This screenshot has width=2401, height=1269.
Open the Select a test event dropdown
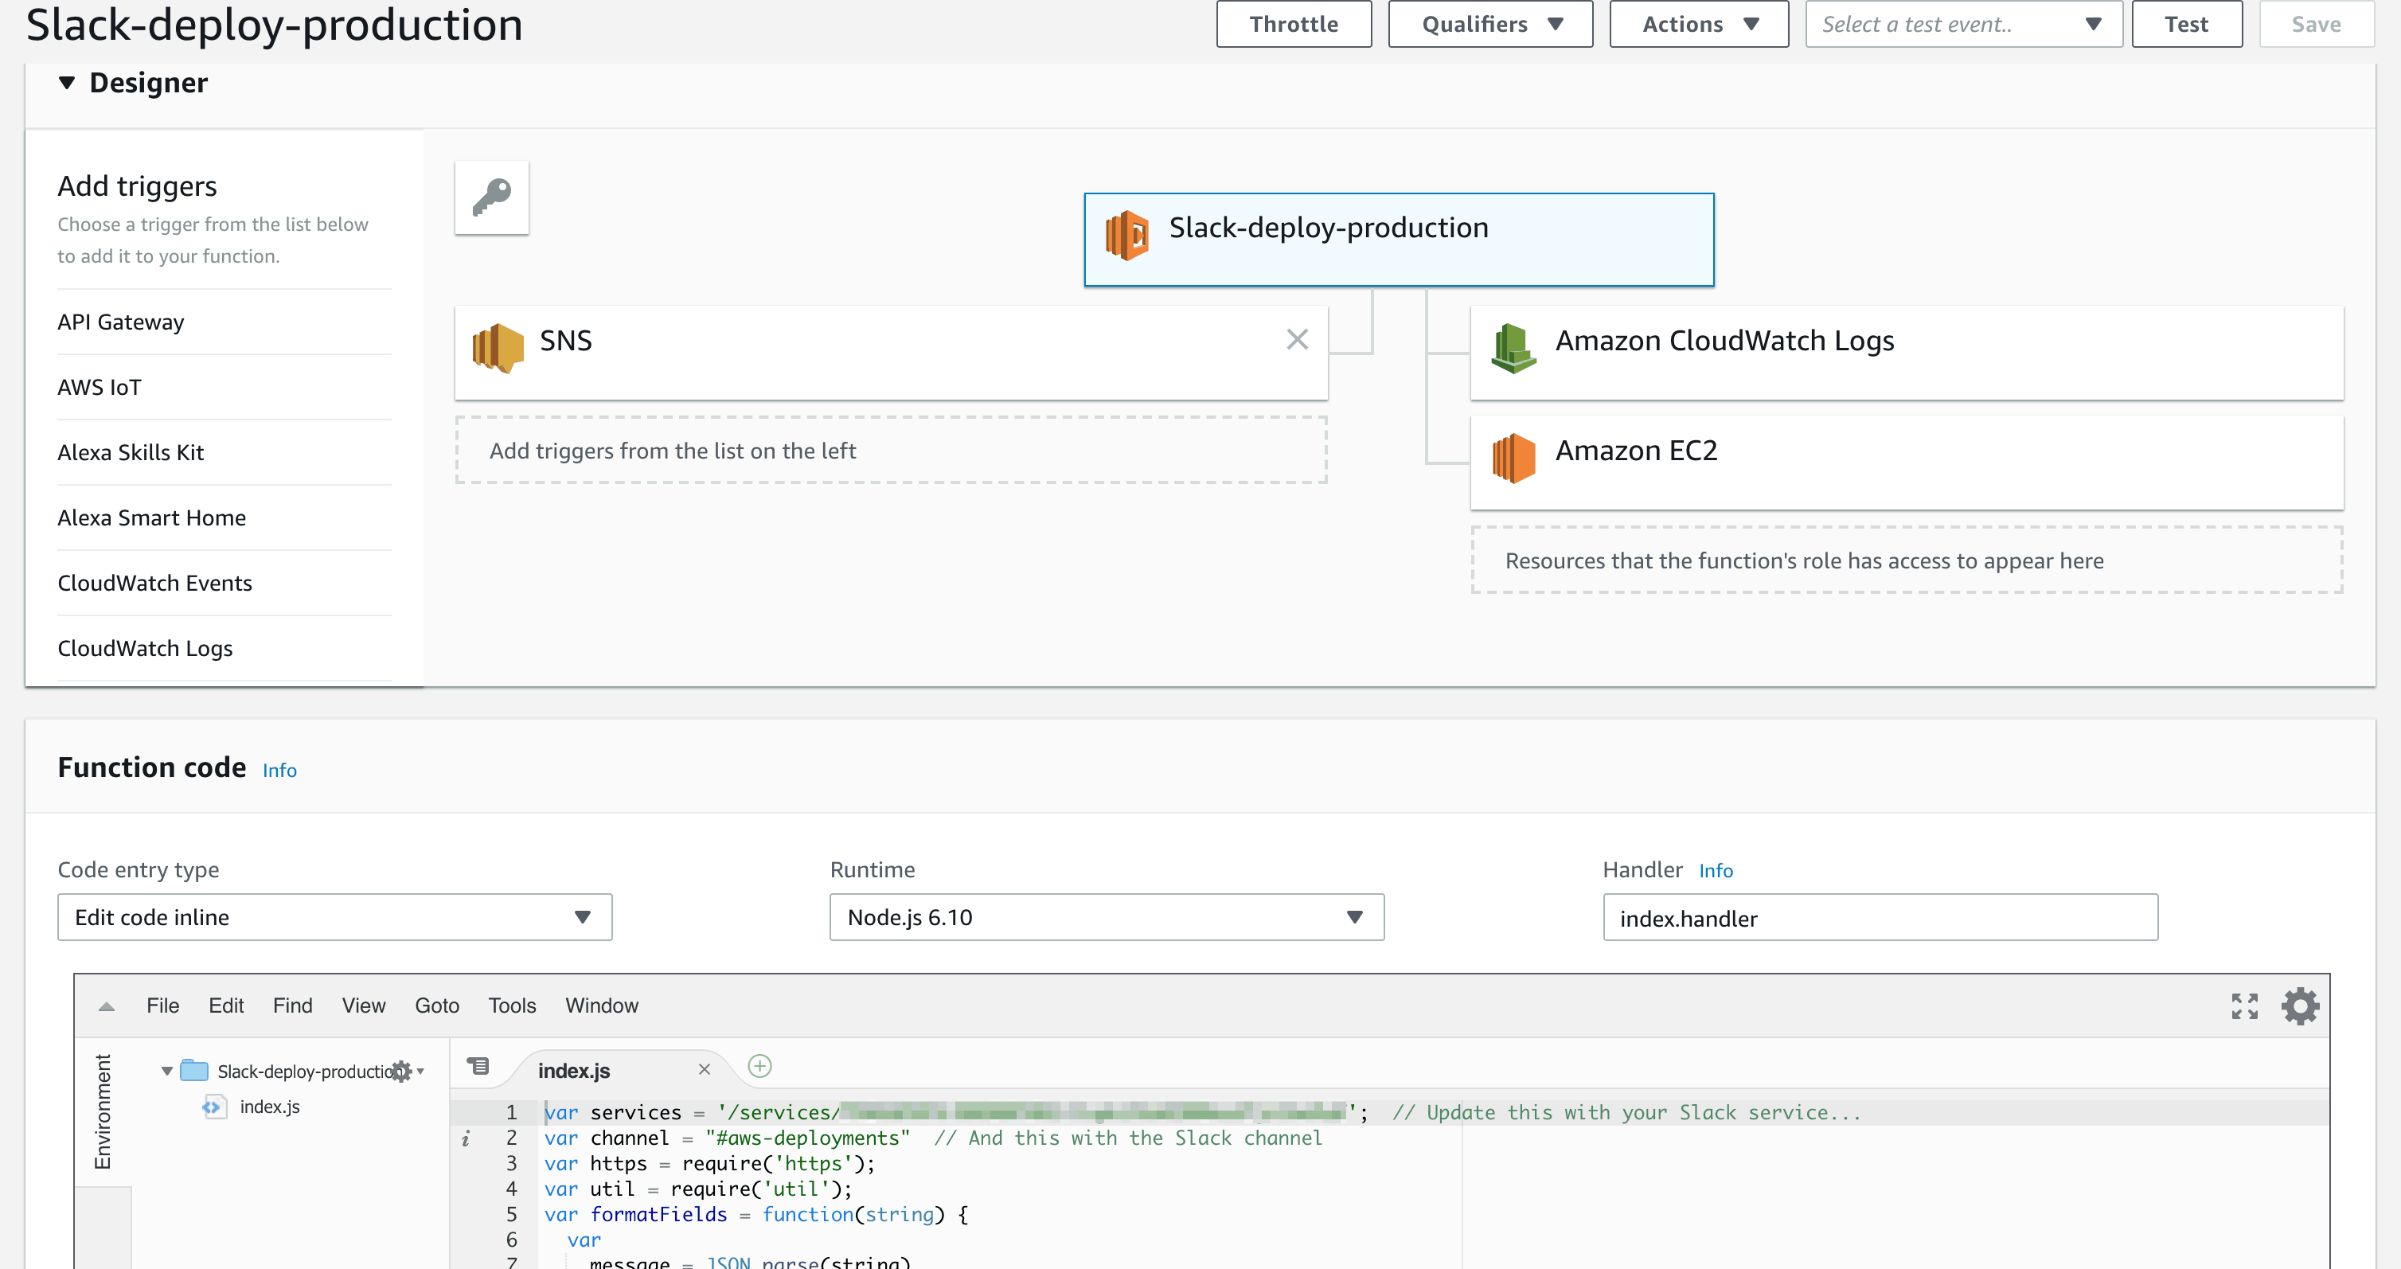1963,24
